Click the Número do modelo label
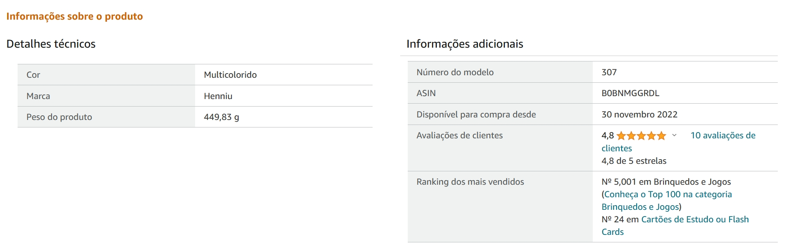Image resolution: width=787 pixels, height=252 pixels. 455,72
